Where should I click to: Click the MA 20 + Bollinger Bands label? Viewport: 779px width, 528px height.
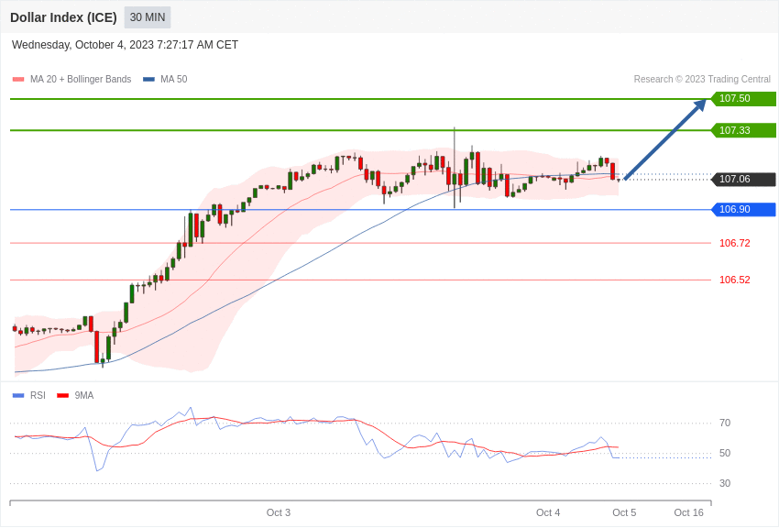[81, 80]
